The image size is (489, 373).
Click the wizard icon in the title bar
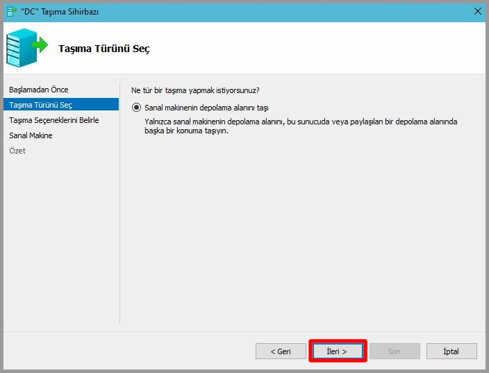(11, 11)
